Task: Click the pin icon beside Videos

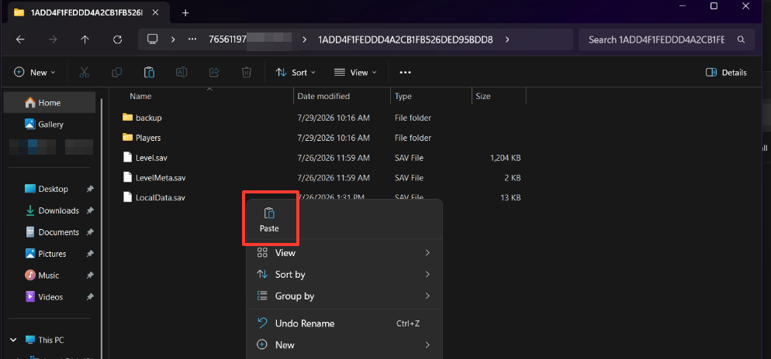Action: [90, 296]
